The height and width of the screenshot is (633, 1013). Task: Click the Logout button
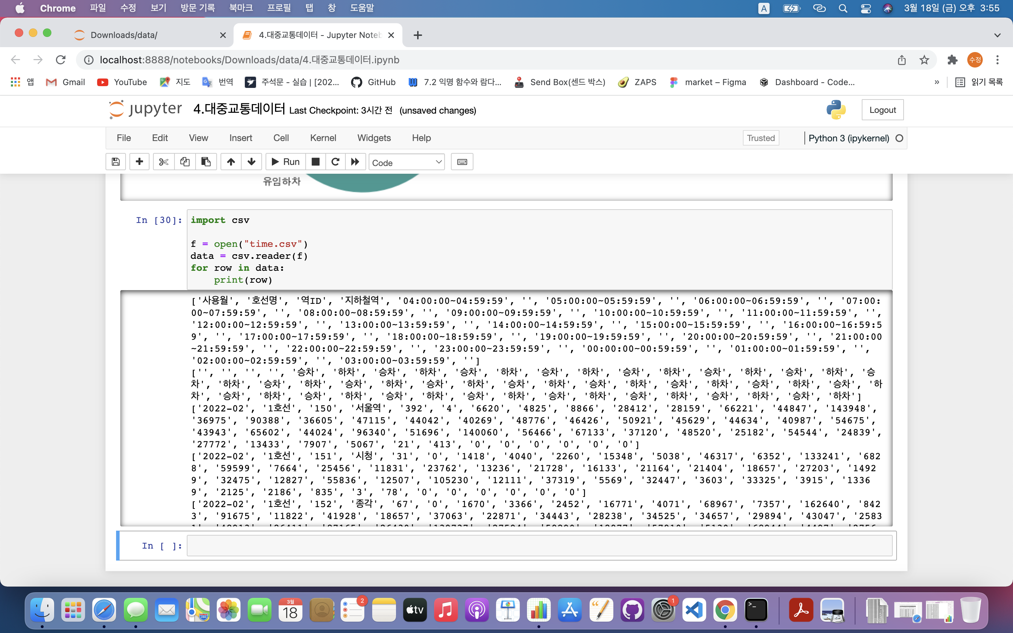click(883, 110)
